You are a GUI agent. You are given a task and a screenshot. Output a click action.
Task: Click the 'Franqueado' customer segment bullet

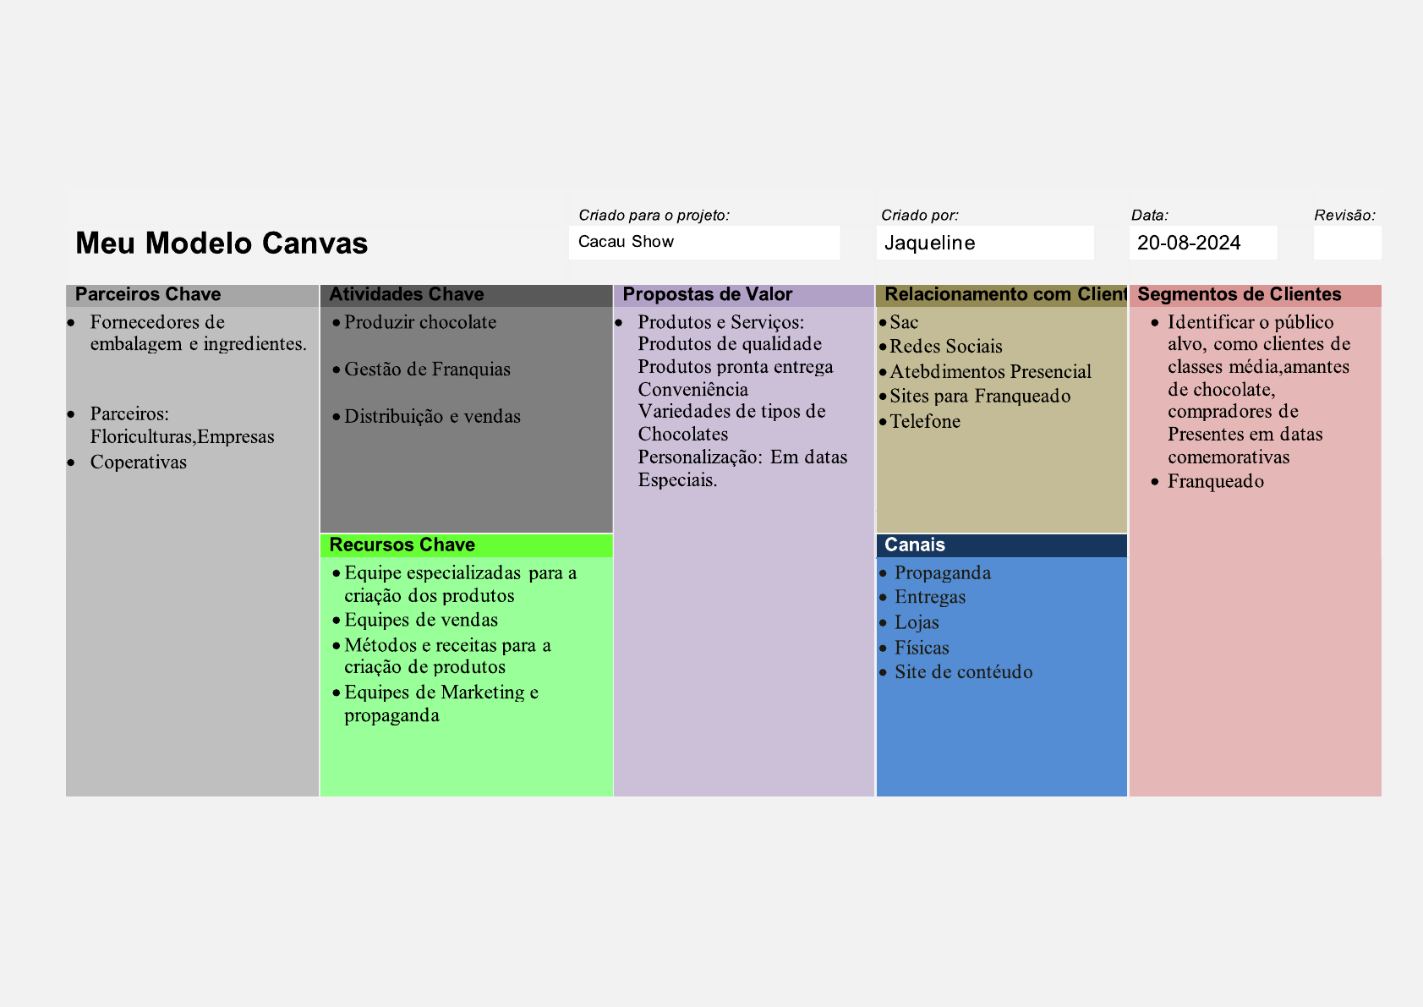coord(1215,482)
